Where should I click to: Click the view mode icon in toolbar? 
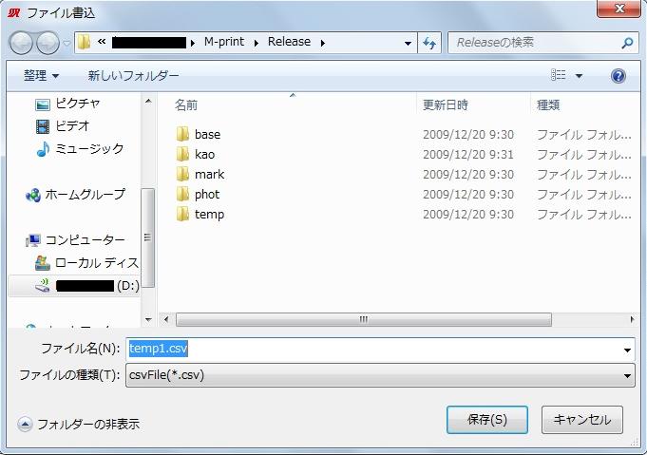point(559,76)
